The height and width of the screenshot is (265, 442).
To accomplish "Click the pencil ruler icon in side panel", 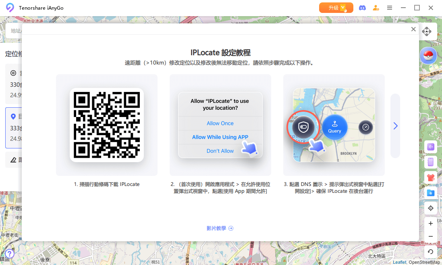I will (13, 160).
